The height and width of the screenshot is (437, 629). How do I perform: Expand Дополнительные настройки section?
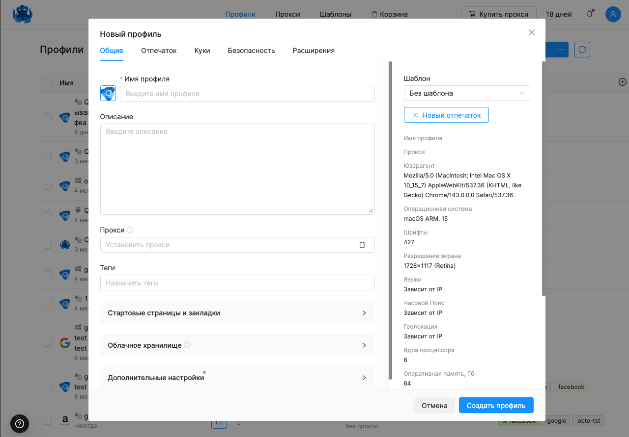(237, 378)
